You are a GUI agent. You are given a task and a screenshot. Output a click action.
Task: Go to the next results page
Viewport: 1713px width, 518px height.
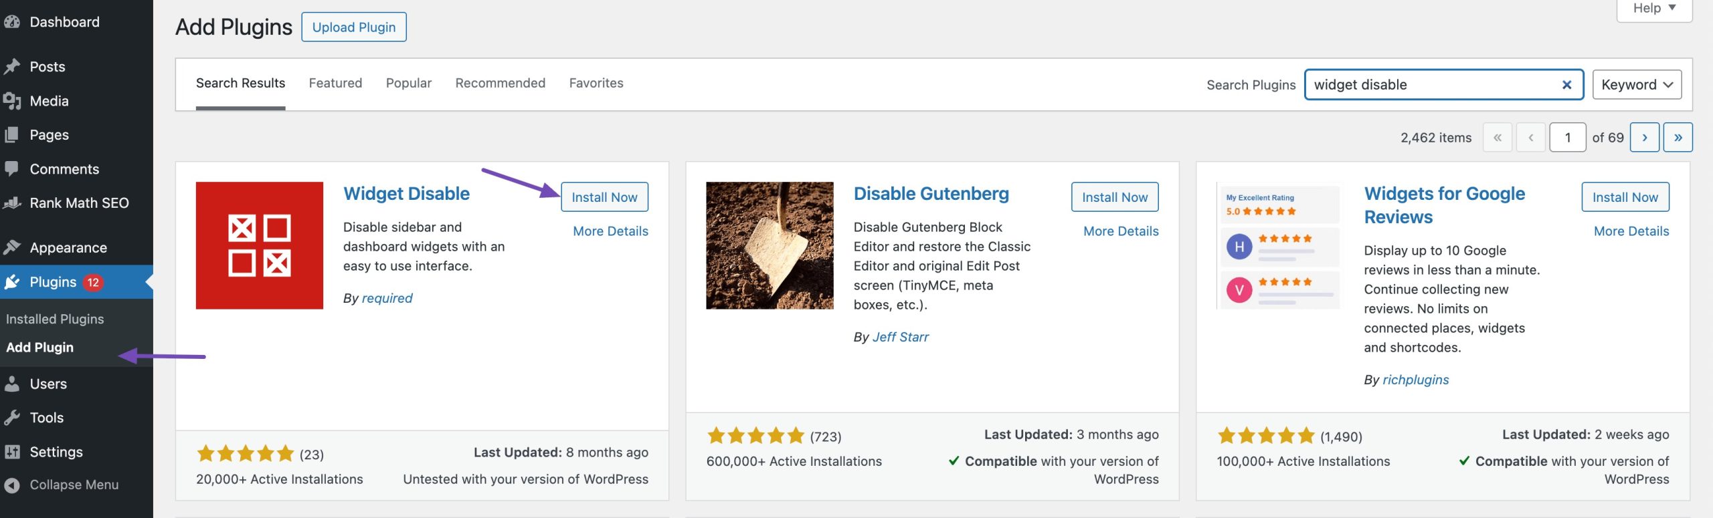(1644, 138)
